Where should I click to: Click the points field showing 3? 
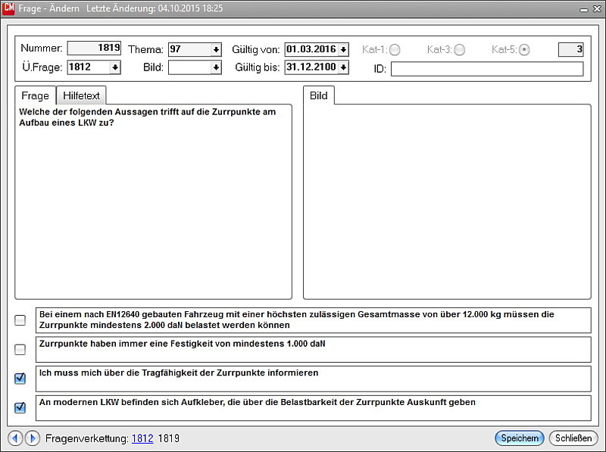571,49
